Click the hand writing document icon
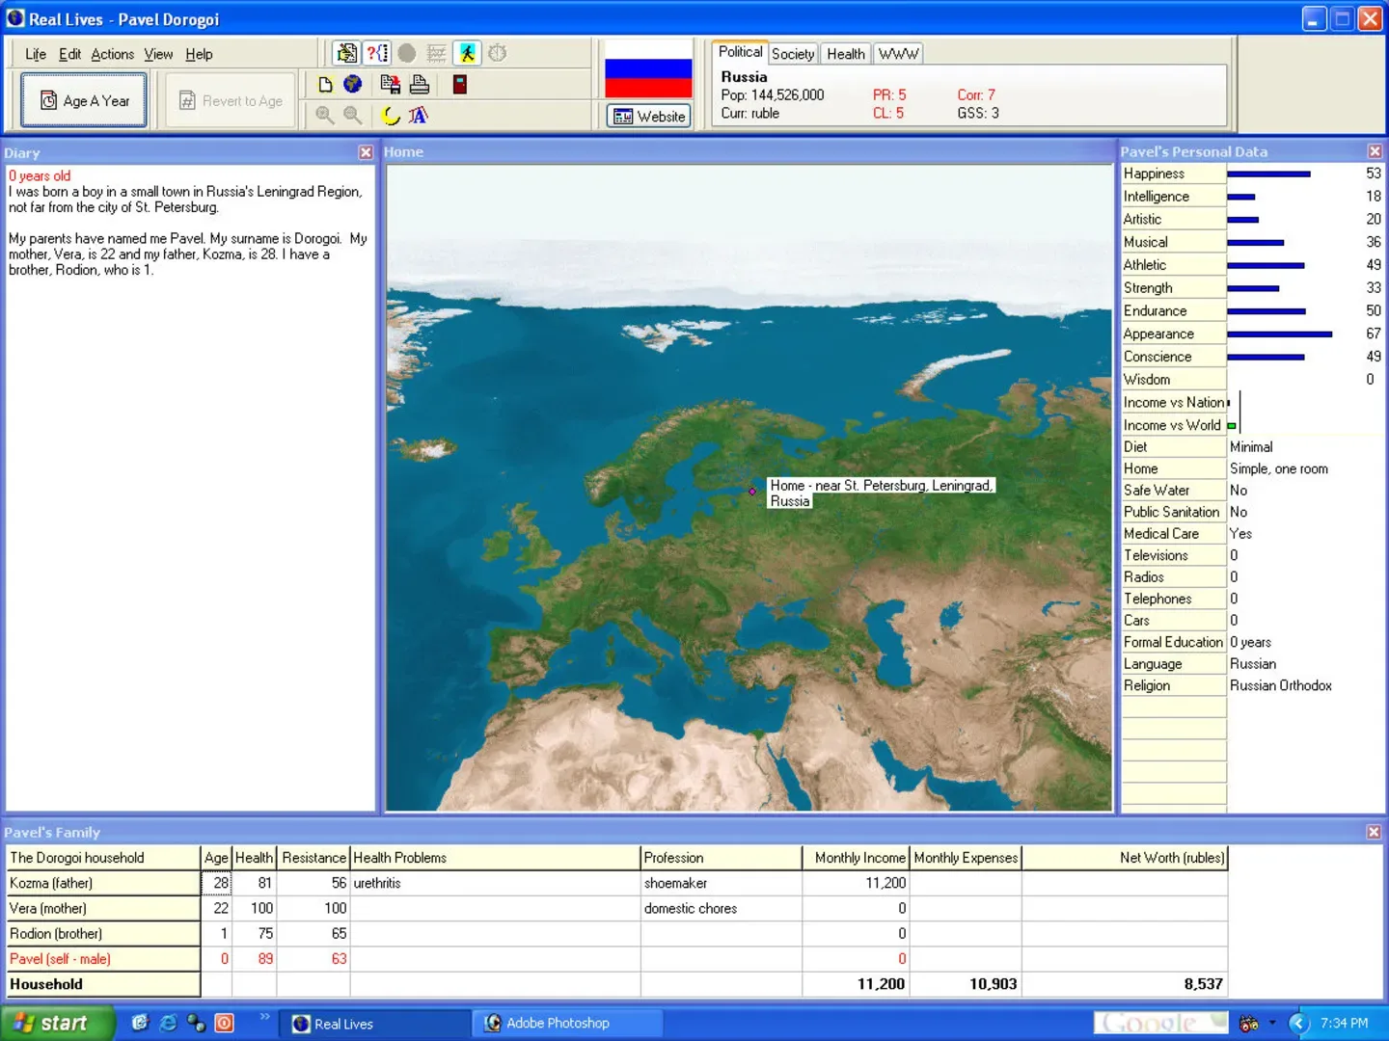 click(x=346, y=53)
